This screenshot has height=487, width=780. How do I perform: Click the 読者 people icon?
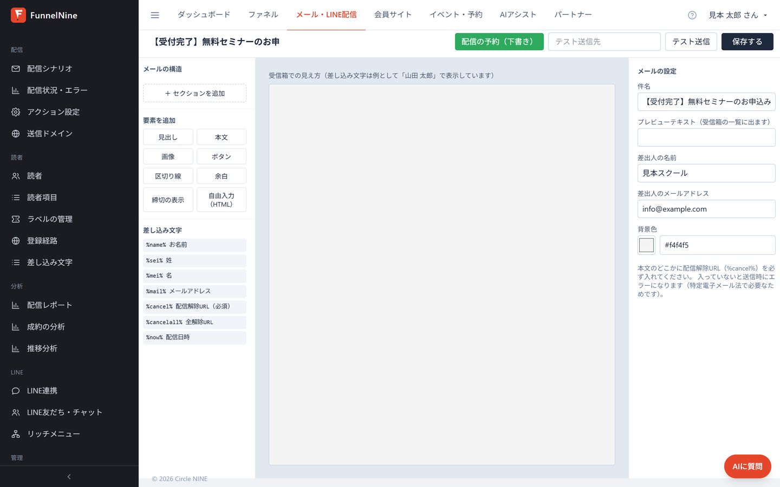tap(16, 176)
